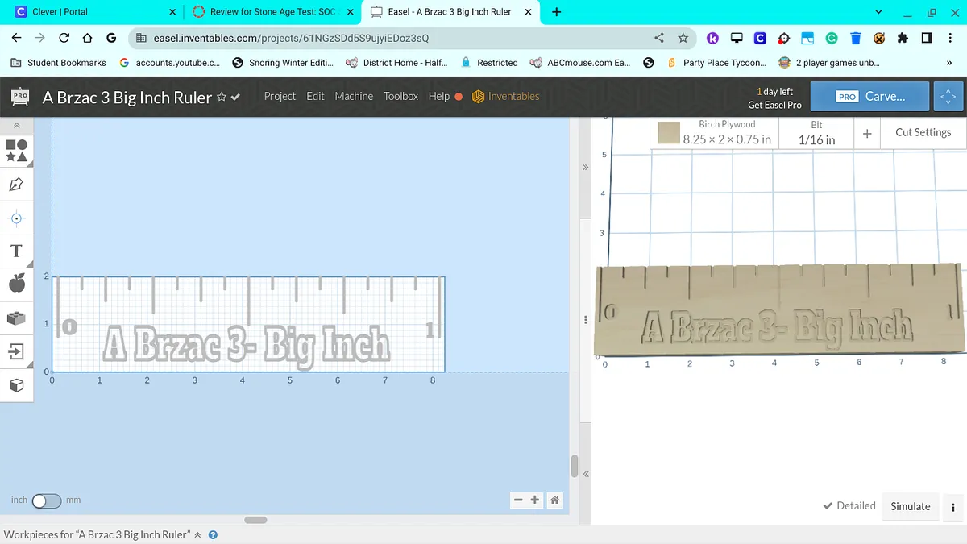Open the Bit size 1/16 in dropdown
The image size is (967, 544).
[816, 133]
